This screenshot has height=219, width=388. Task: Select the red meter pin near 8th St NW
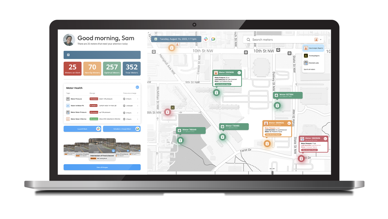coord(167,112)
